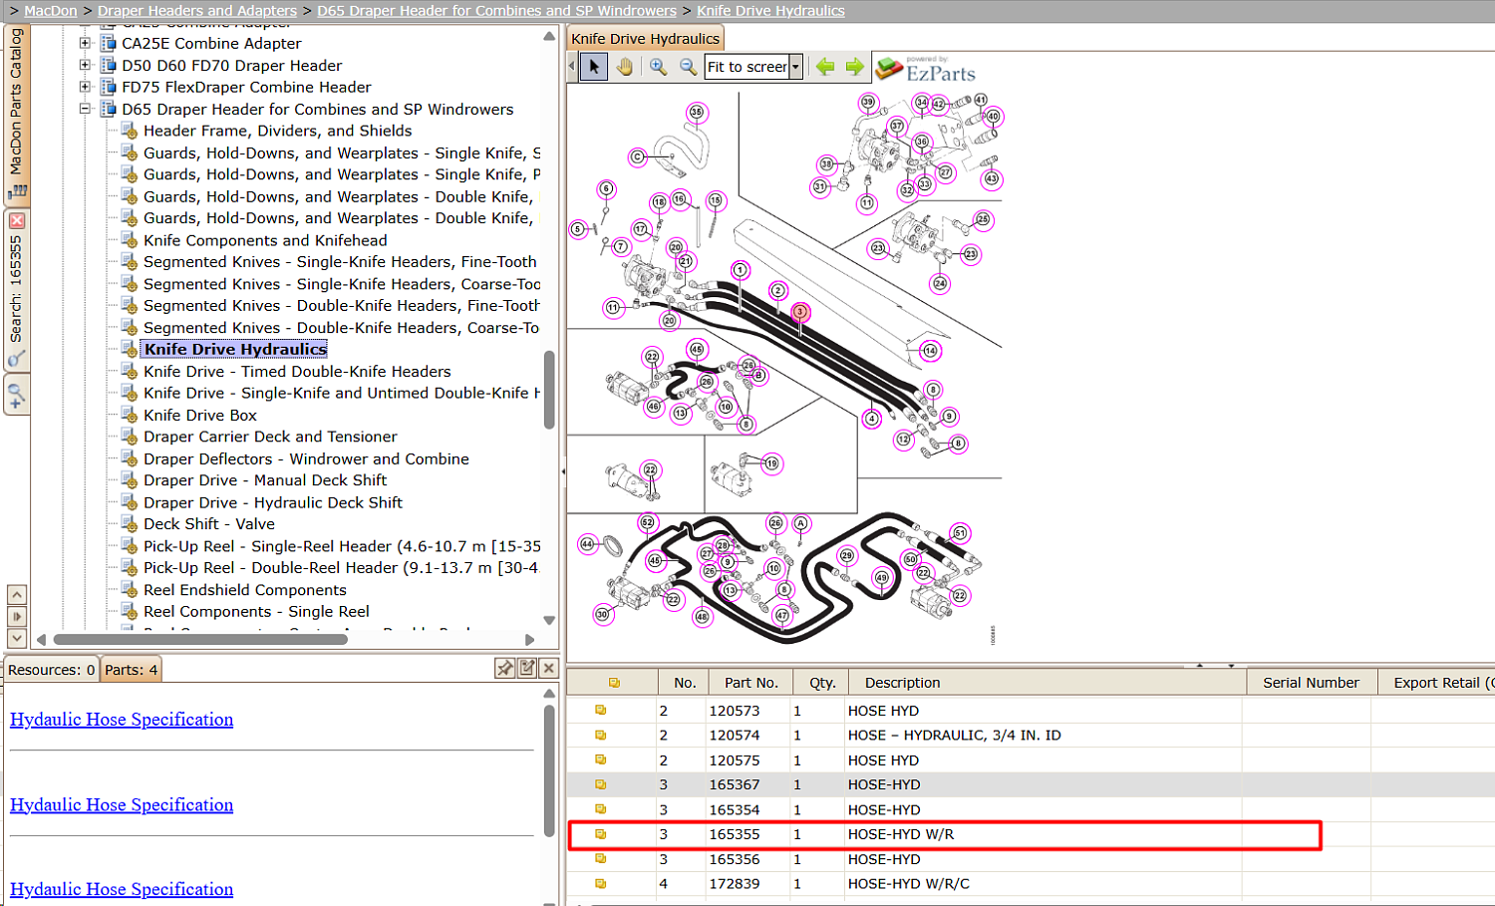Viewport: 1495px width, 906px height.
Task: Switch to the Search: 165355 side tab
Action: click(16, 289)
